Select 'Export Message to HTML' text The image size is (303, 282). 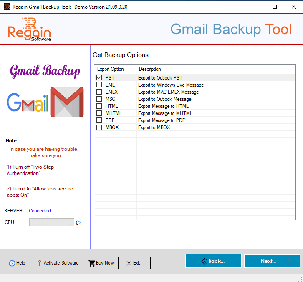click(x=164, y=106)
